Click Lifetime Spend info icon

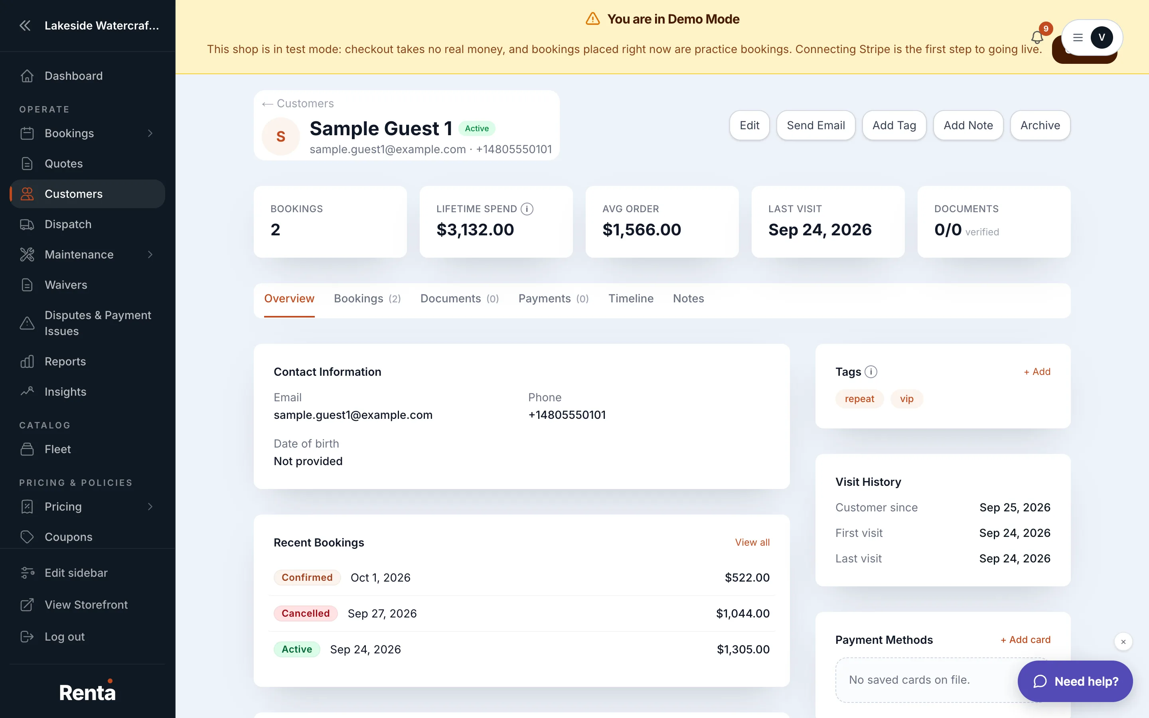(x=527, y=209)
